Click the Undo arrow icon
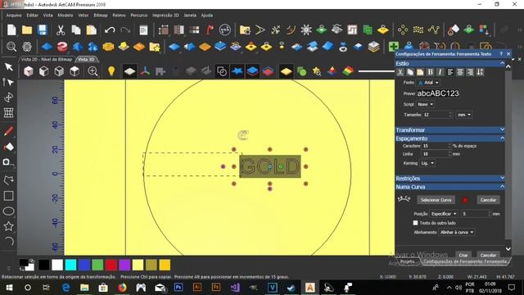Screen dimensions: 524x295 pos(110,30)
